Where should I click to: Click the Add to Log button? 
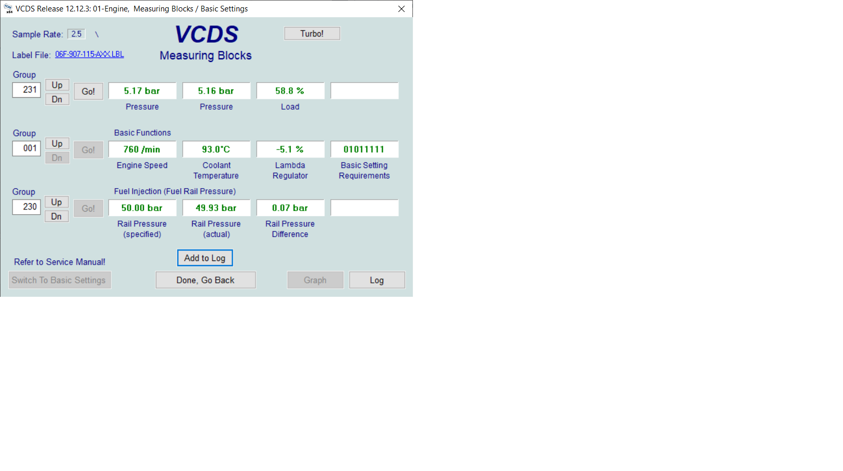[x=205, y=258]
